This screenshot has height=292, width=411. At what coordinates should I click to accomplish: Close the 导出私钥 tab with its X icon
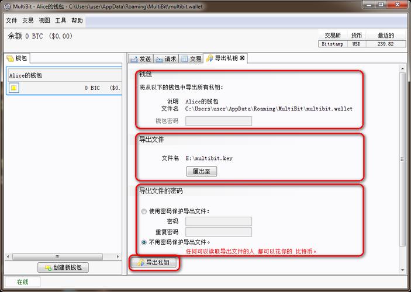243,58
